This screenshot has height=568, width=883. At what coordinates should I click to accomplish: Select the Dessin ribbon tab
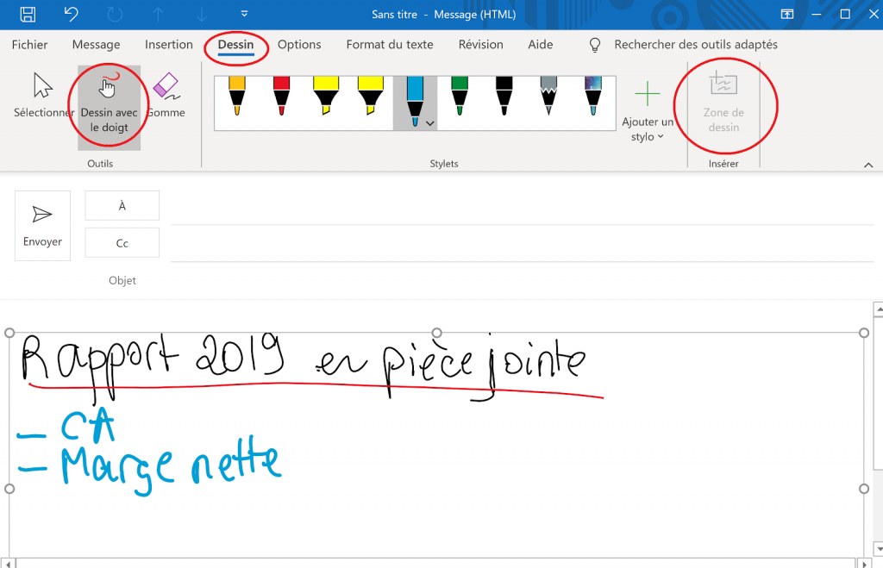(x=236, y=45)
